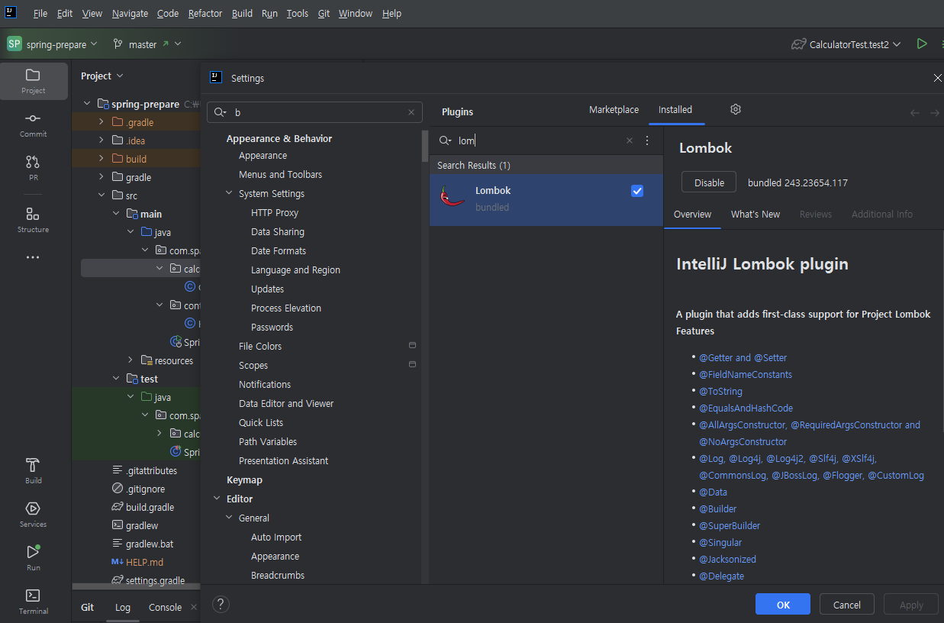
Task: Switch to the Installed tab
Action: (675, 110)
